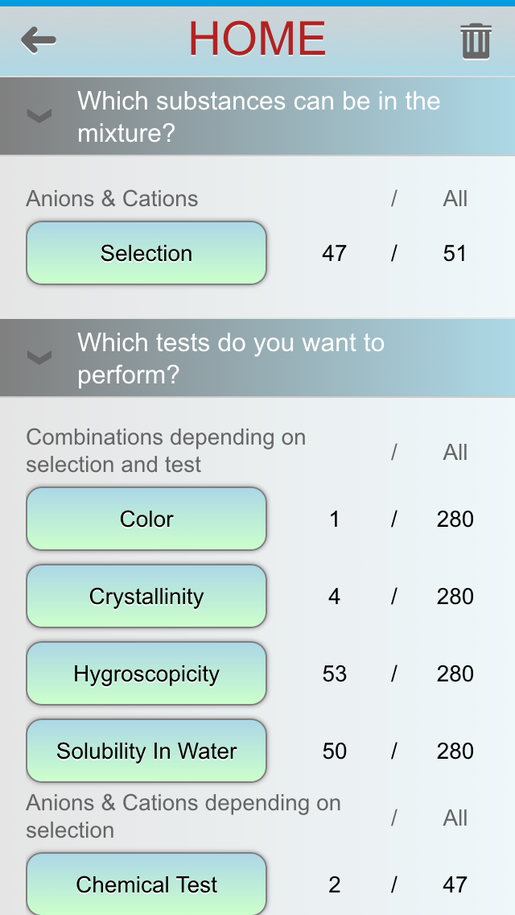Tap the 'Which substances can be in the mixture?' header
Viewport: 515px width, 915px height.
click(258, 117)
